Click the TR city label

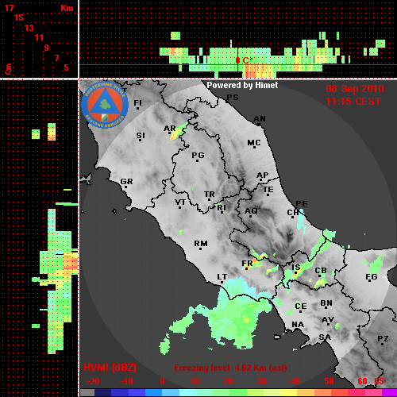pos(210,195)
